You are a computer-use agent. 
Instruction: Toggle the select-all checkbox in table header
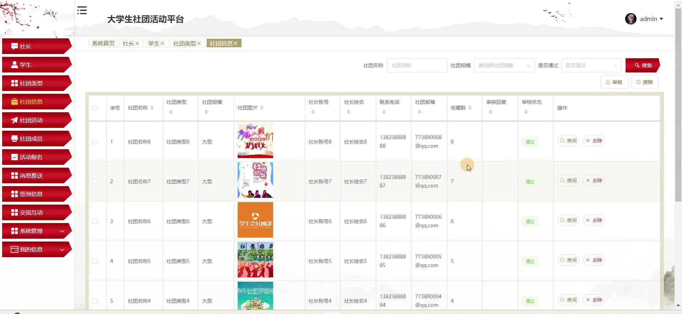(95, 108)
